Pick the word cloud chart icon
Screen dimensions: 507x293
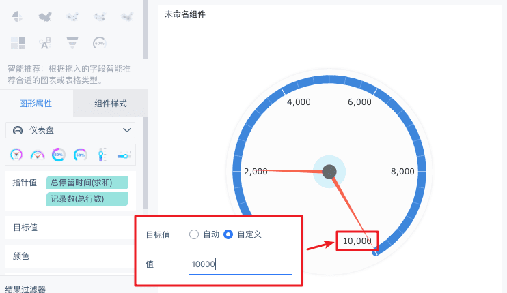(x=45, y=43)
